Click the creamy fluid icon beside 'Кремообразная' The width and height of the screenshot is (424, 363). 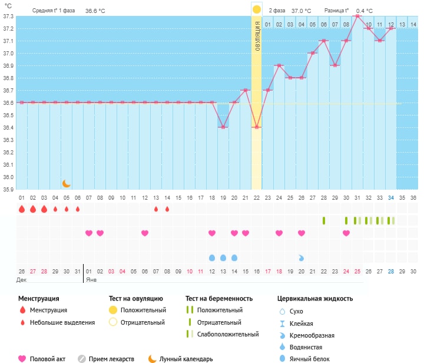[x=282, y=335]
